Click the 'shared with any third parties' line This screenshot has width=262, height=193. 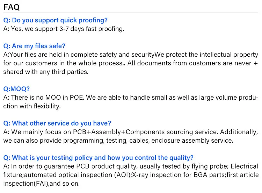[x=46, y=72]
